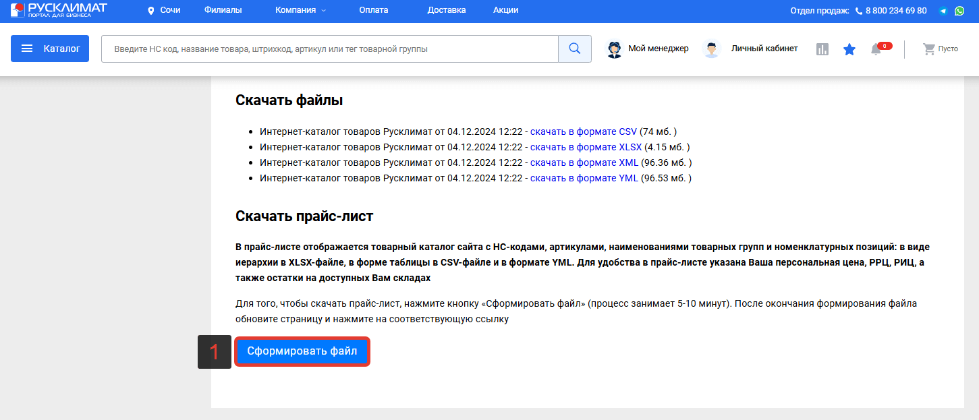Click the Мой менеджер avatar icon
Screen dimensions: 979x420
(x=614, y=49)
